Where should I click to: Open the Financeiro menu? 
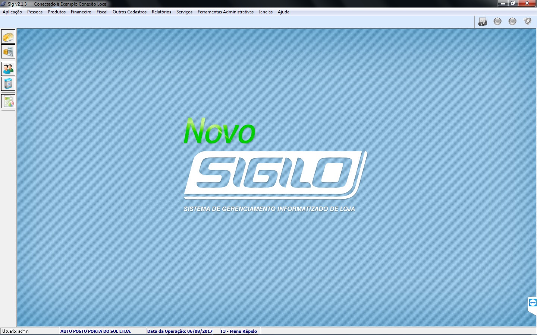pyautogui.click(x=81, y=12)
